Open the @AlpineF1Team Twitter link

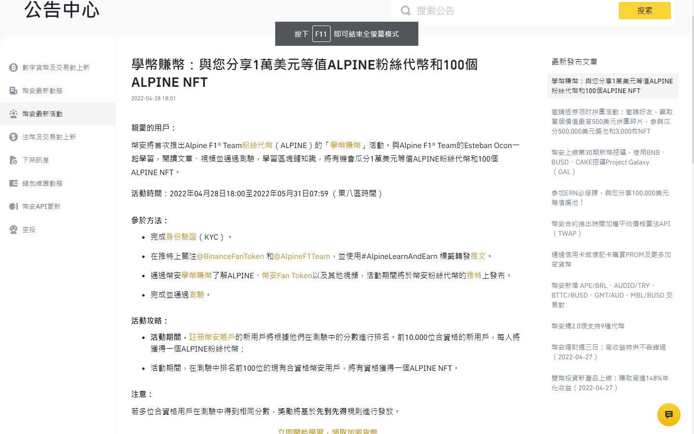[x=302, y=256]
